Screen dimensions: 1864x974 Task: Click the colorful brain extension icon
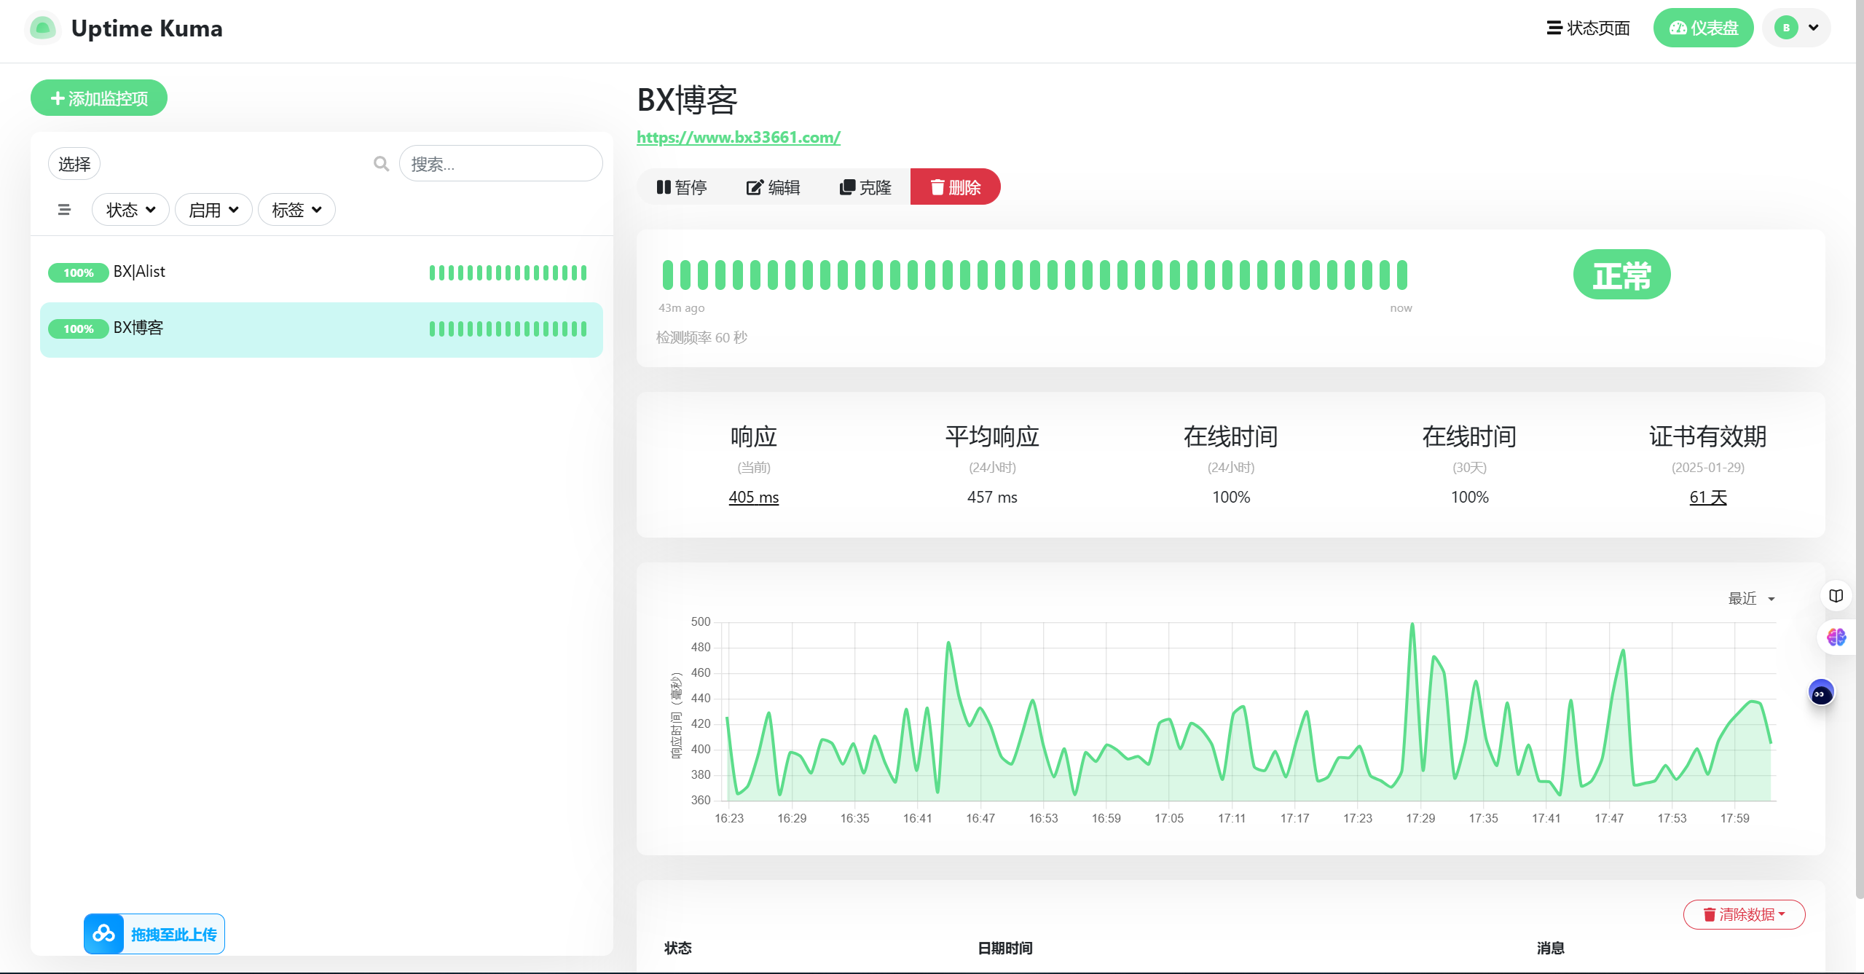[1836, 637]
